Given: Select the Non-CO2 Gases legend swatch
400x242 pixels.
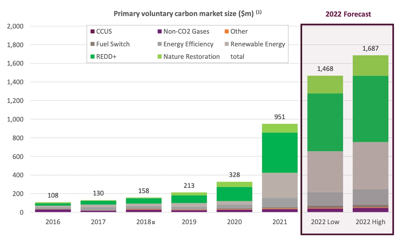Looking at the screenshot, I should (x=159, y=31).
